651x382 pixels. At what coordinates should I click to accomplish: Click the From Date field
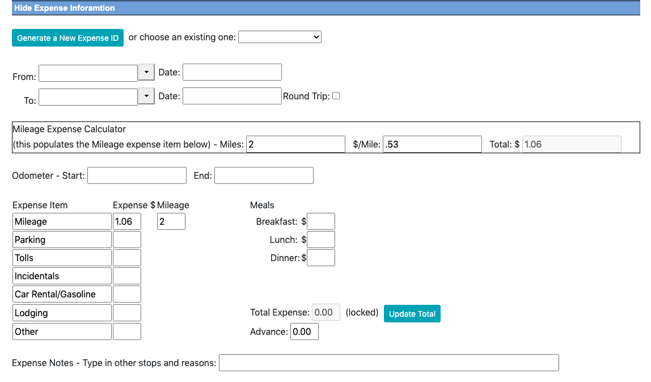[x=232, y=72]
